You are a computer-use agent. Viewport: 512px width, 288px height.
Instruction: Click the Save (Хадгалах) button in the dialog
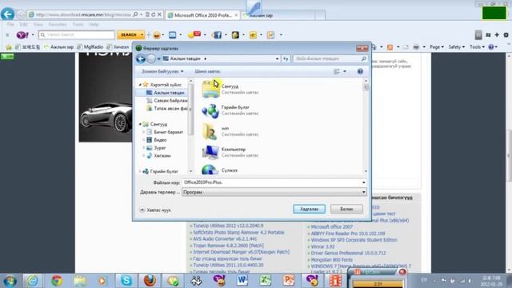tap(309, 209)
